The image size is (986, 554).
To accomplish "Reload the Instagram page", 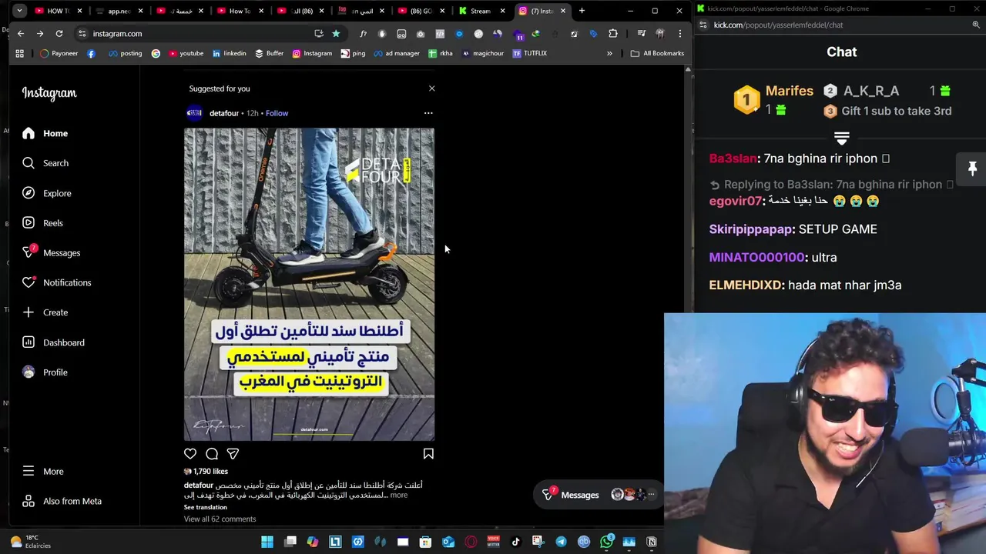I will pos(59,34).
